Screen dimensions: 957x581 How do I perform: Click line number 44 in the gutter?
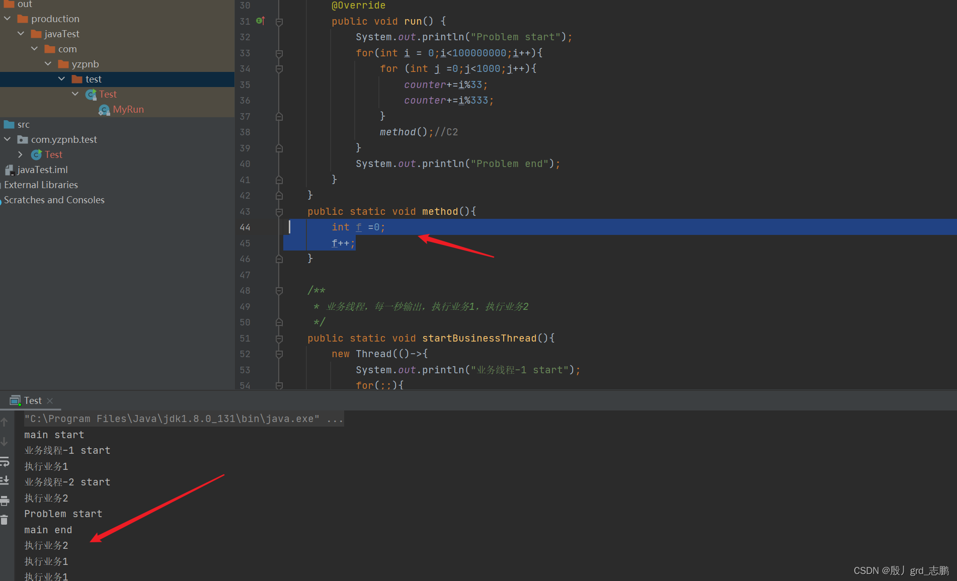click(245, 227)
